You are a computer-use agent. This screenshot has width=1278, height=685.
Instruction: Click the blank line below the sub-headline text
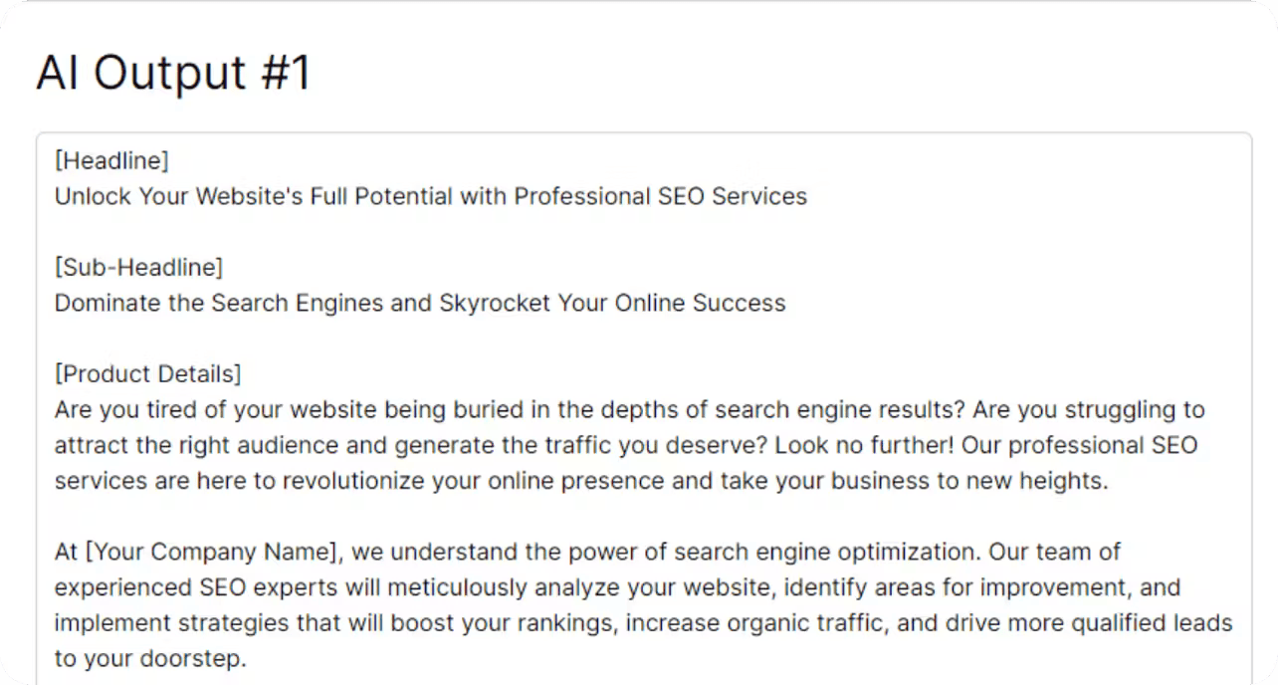point(643,339)
